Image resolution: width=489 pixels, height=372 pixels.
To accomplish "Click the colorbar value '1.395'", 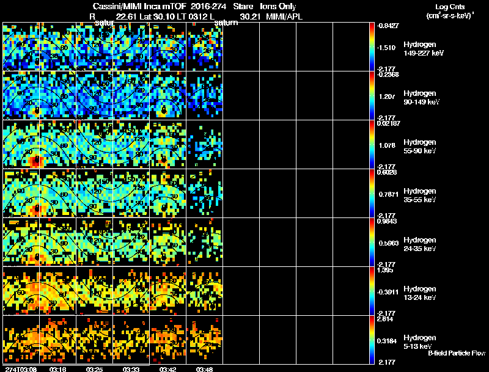I will click(x=385, y=270).
